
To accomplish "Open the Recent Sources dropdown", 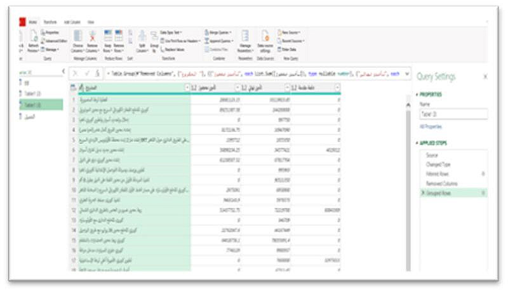I will pos(291,41).
